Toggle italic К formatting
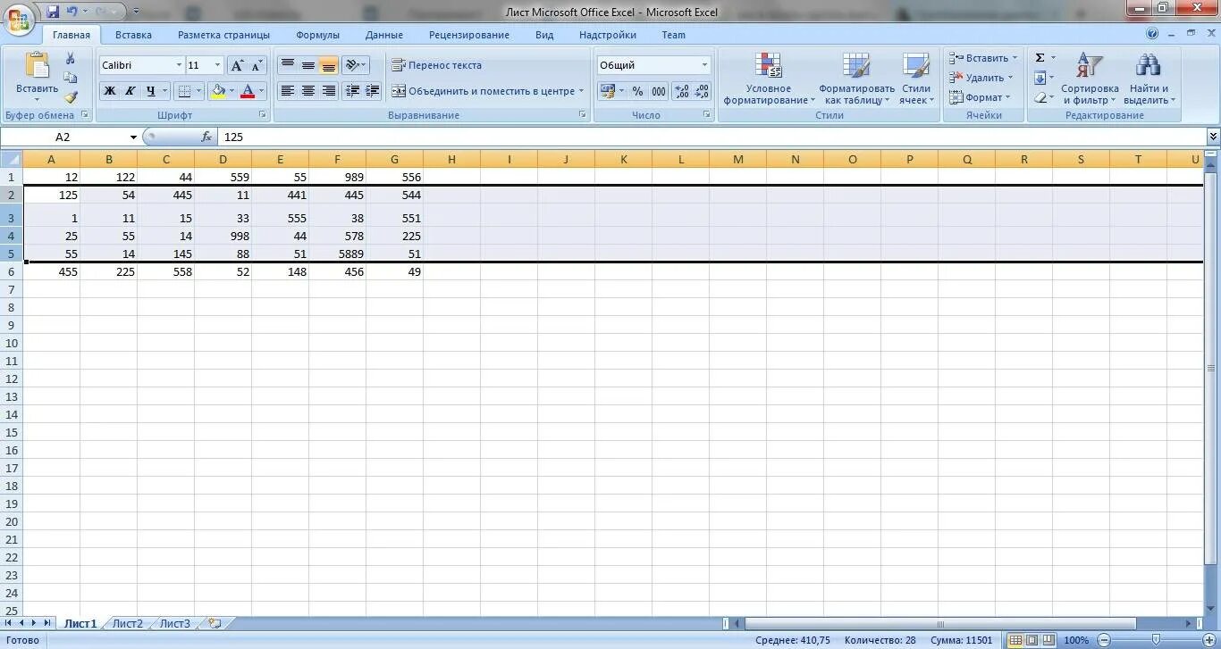Viewport: 1221px width, 649px height. pyautogui.click(x=130, y=91)
